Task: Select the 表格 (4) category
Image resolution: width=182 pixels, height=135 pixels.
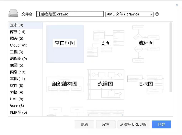Action: [26, 92]
